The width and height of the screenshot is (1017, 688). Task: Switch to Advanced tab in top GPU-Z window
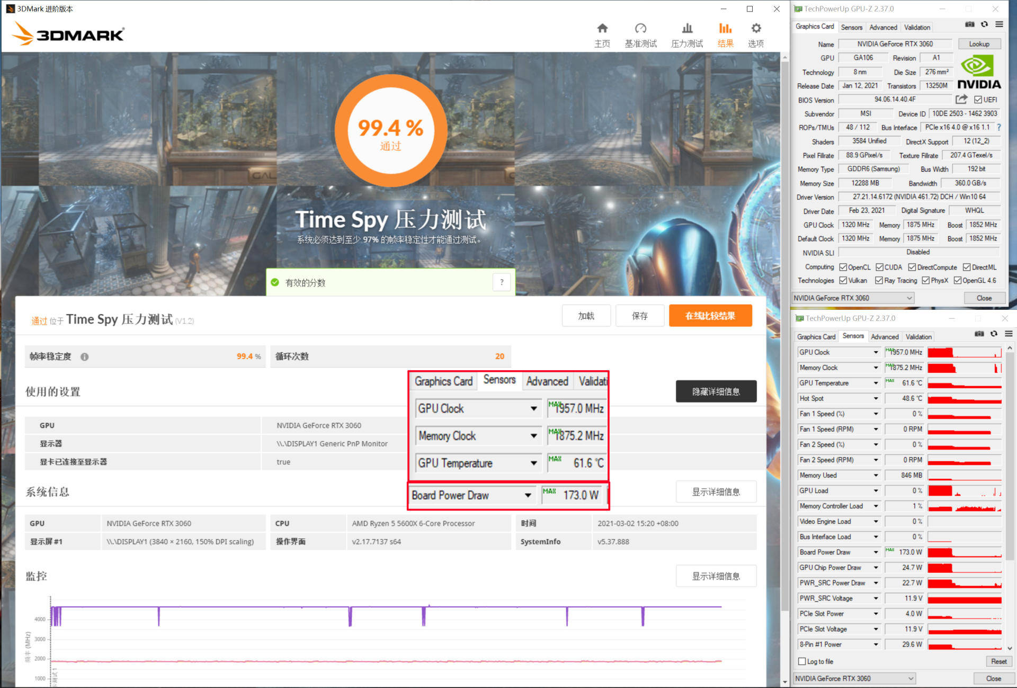coord(883,27)
